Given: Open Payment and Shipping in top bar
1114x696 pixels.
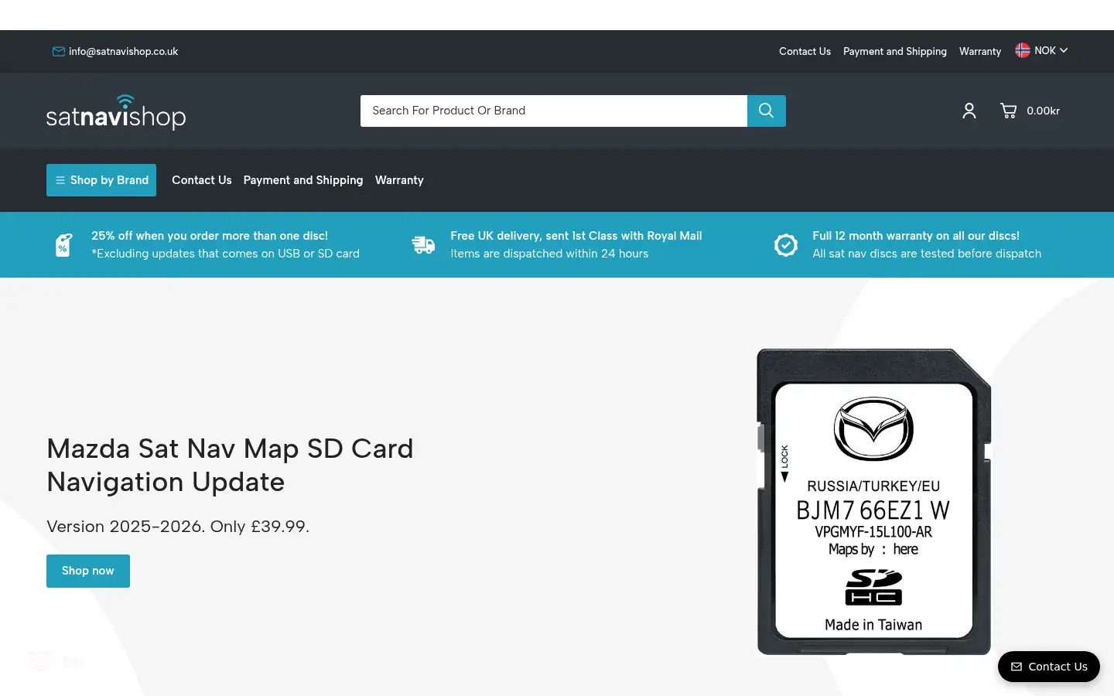Looking at the screenshot, I should click(895, 52).
